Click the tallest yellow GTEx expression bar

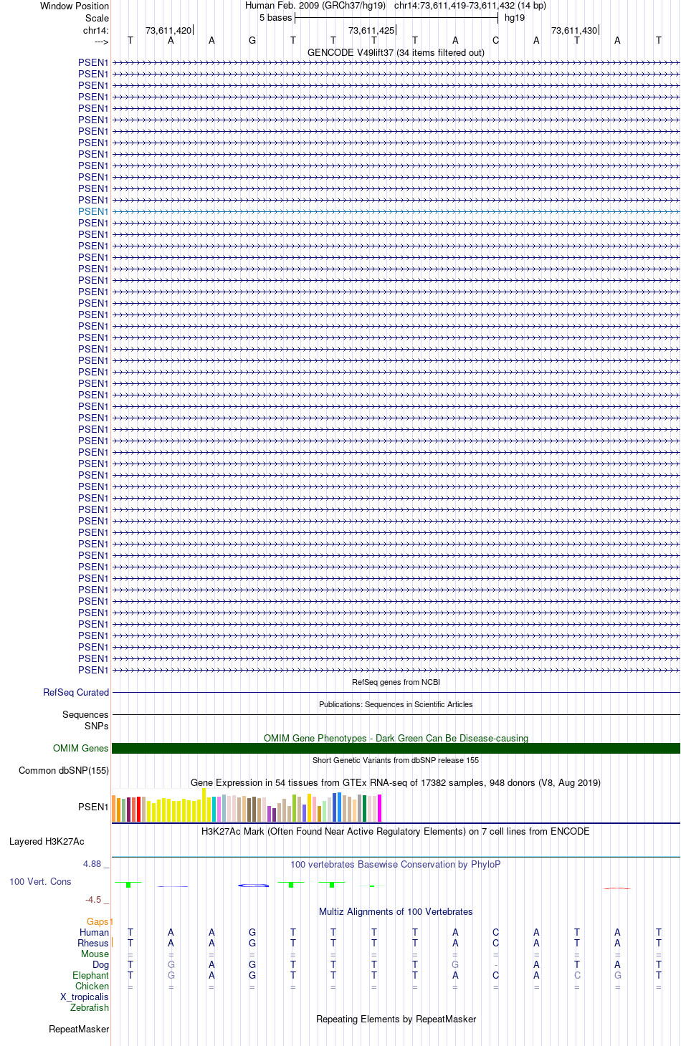coord(204,805)
